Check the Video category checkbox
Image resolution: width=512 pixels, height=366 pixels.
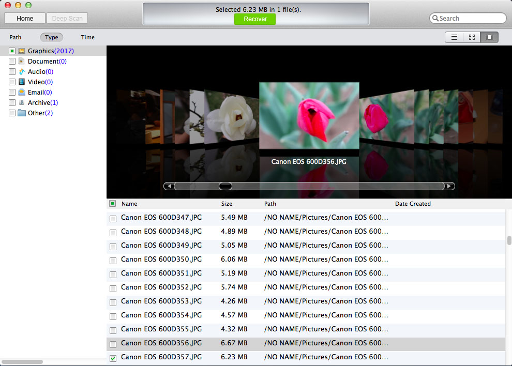(x=12, y=82)
